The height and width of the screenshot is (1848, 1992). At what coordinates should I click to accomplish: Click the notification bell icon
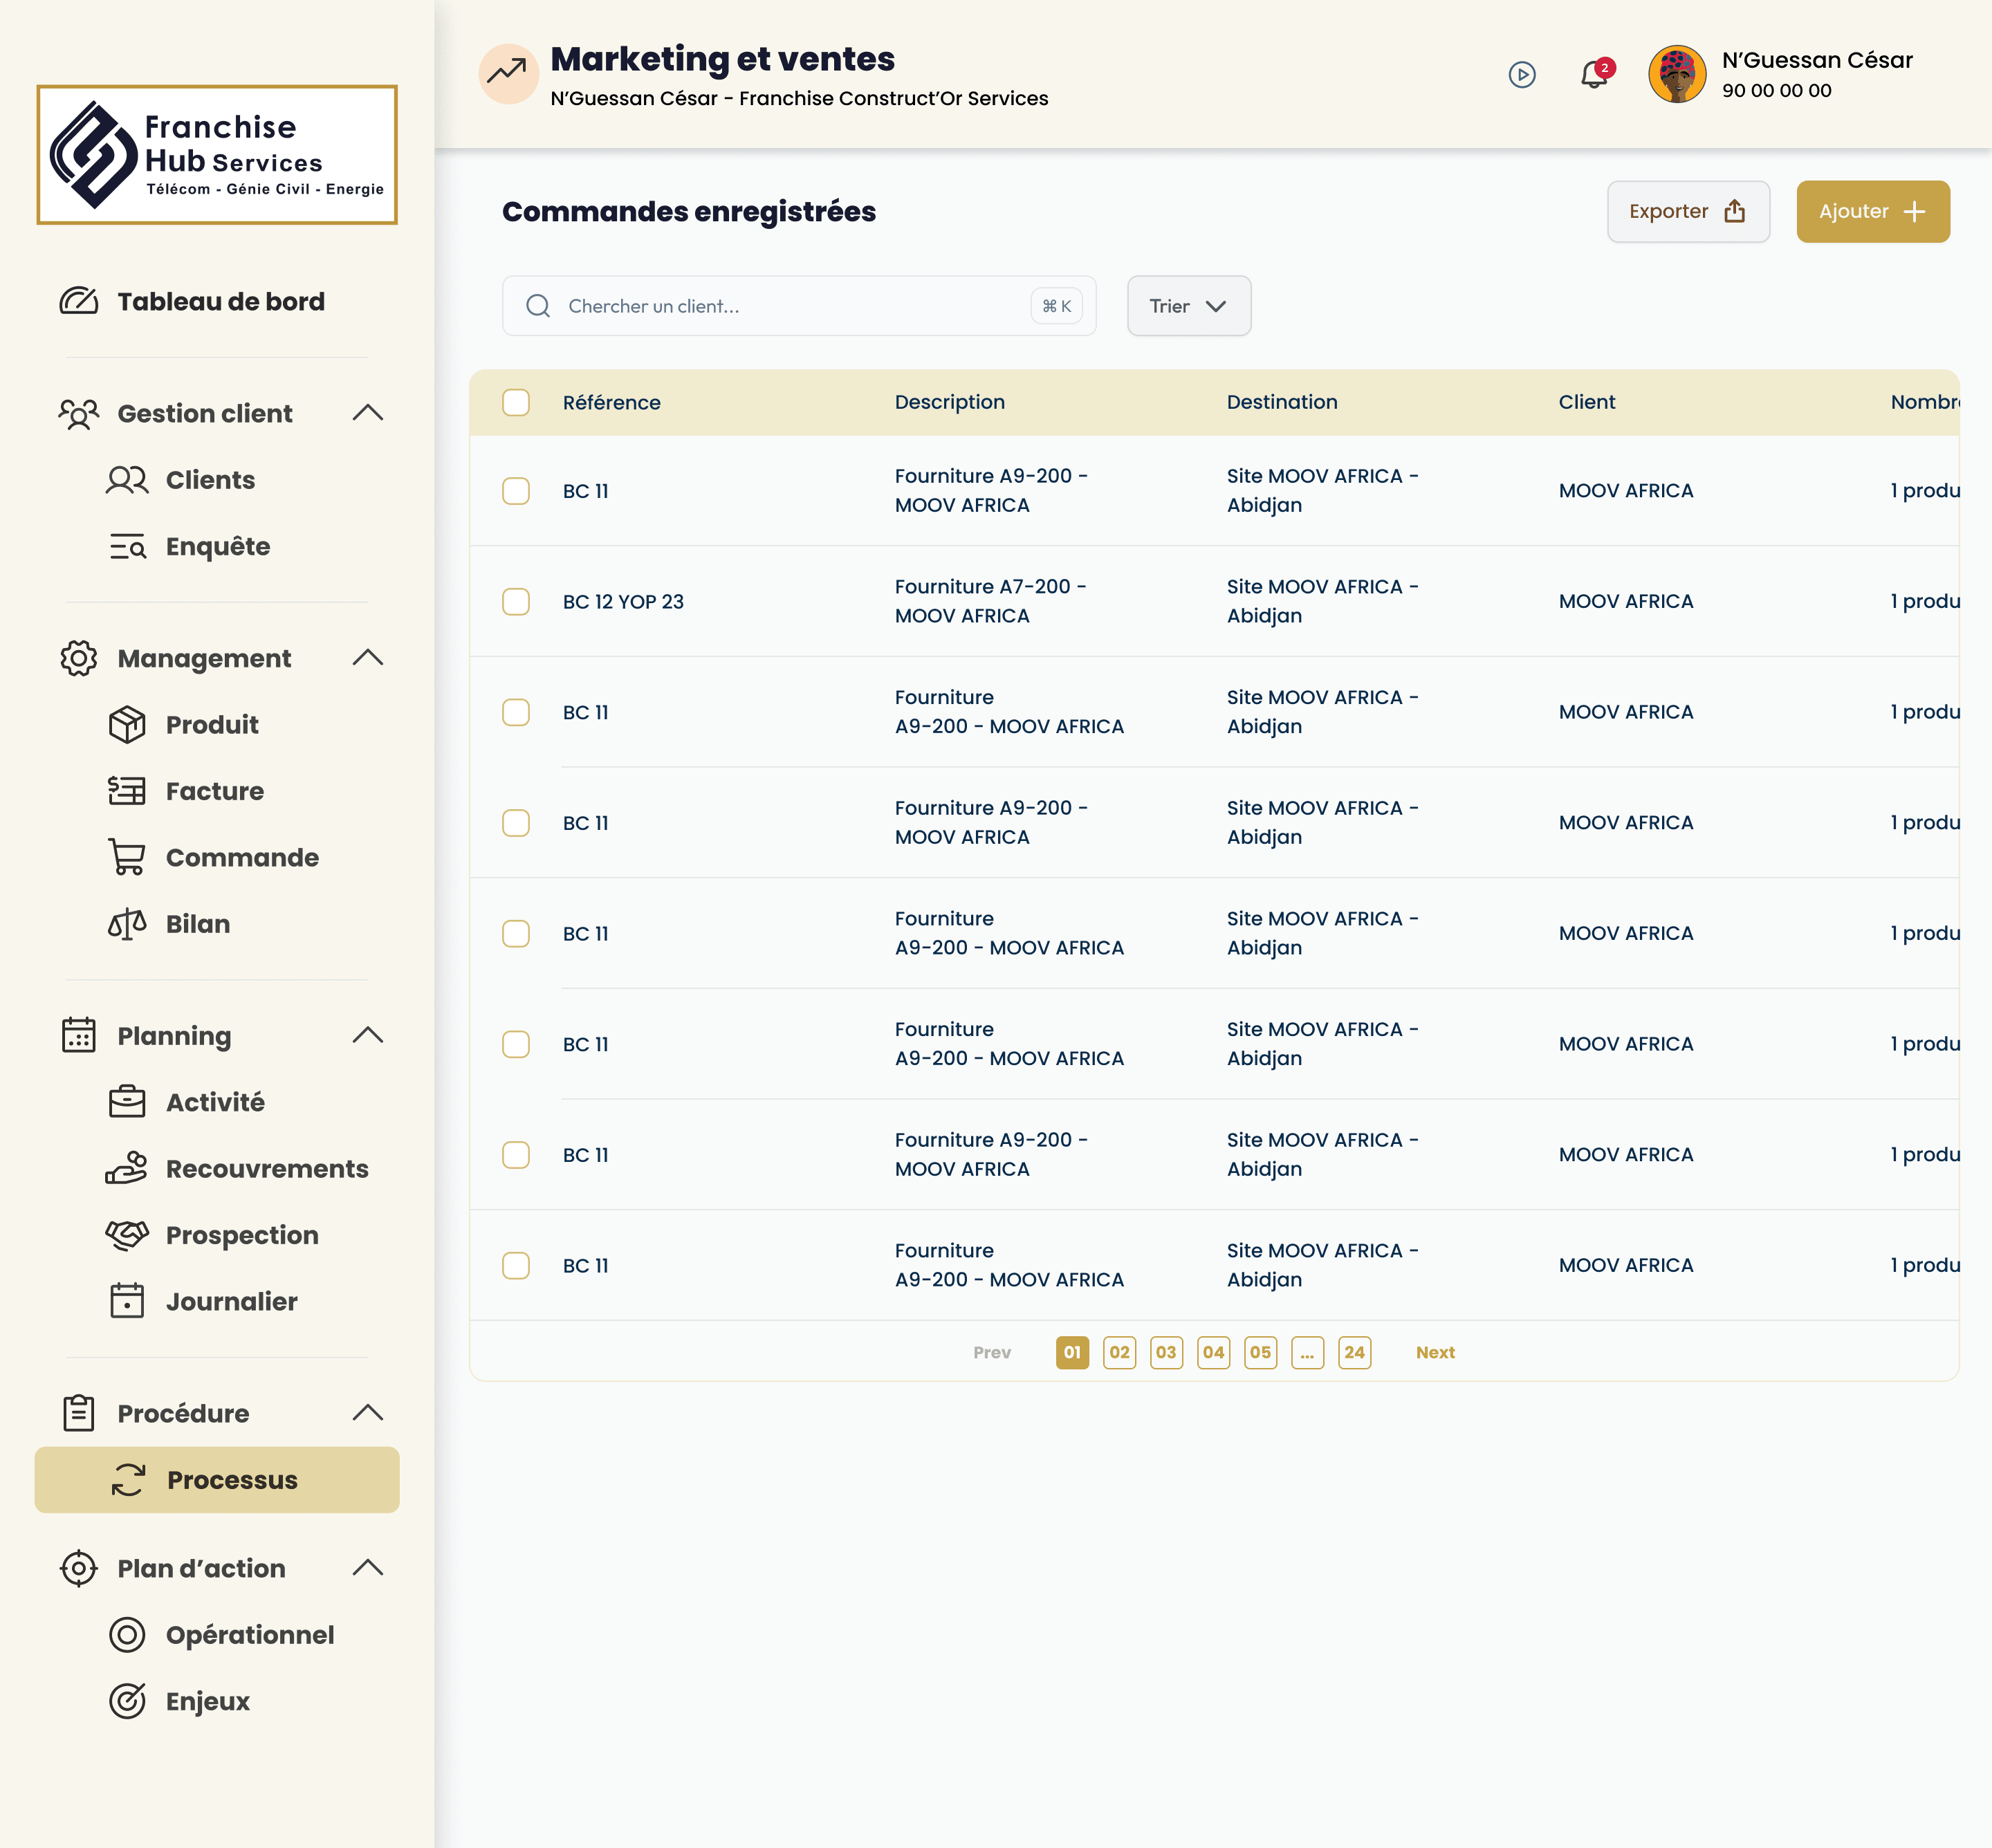click(1593, 75)
